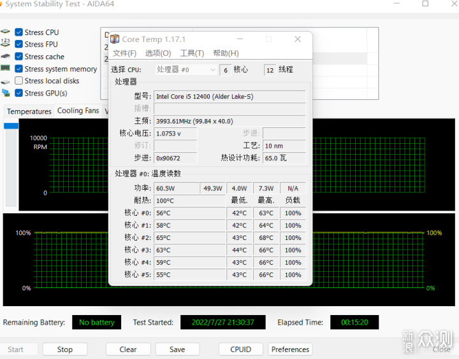Click the Intel Core i5 12400 model field
Image resolution: width=459 pixels, height=359 pixels.
[x=229, y=97]
